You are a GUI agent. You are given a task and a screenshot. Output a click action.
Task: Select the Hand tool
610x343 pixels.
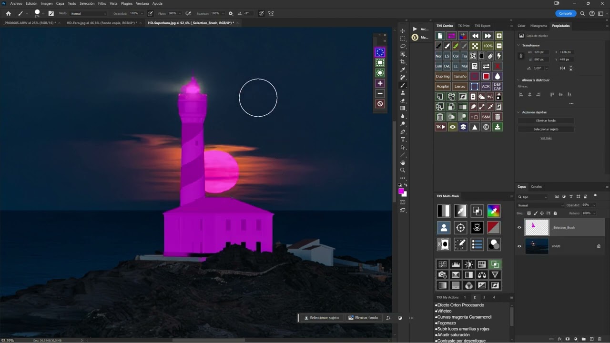tap(403, 162)
